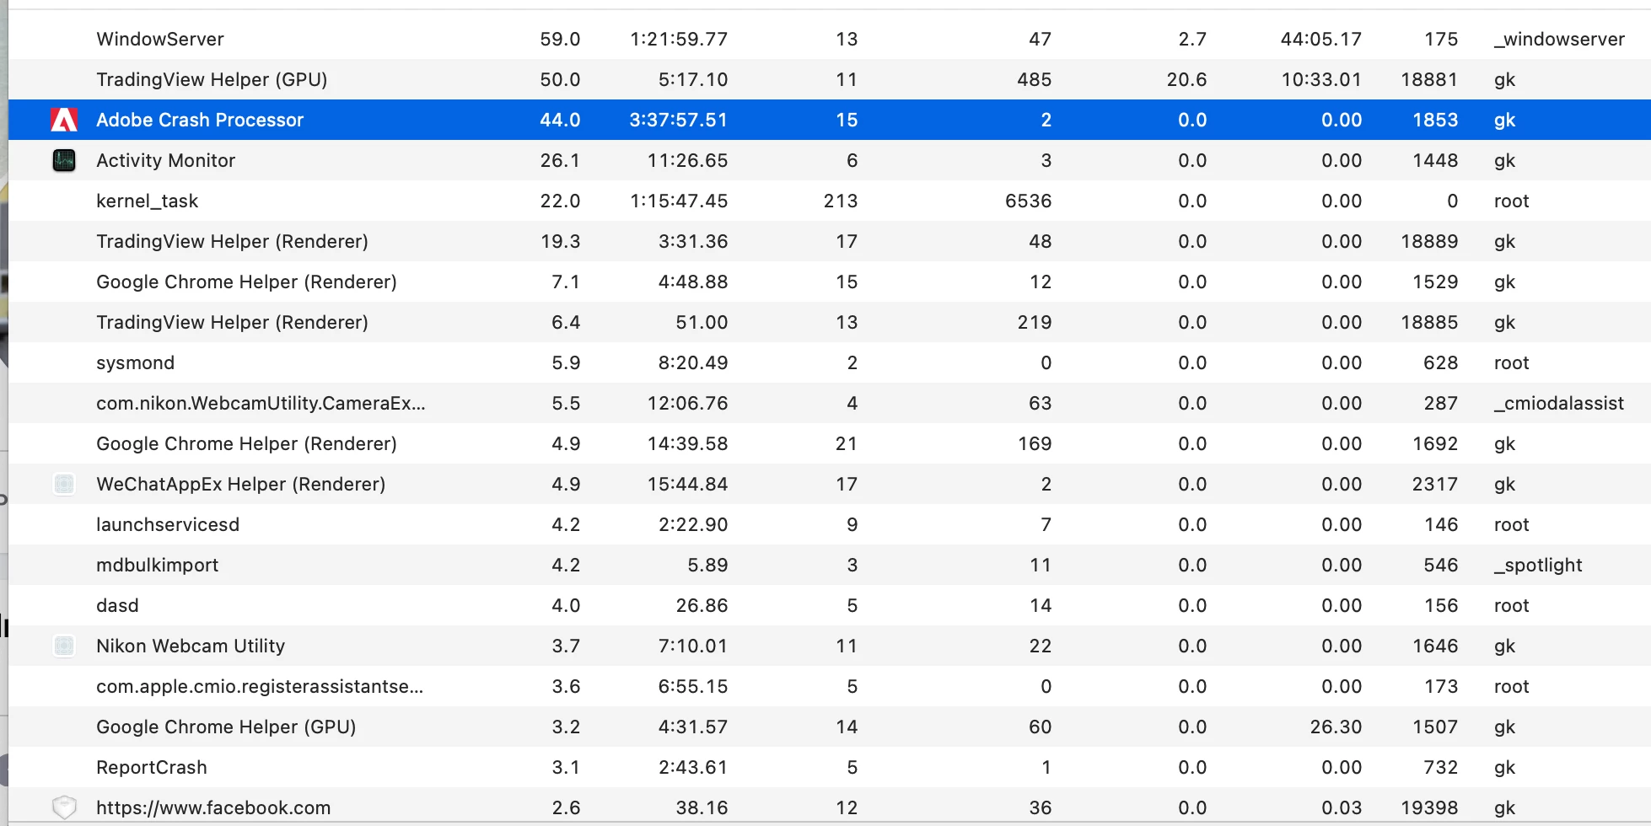The height and width of the screenshot is (826, 1651).
Task: Click GPU time 0.03 in facebook.com row
Action: tap(1342, 807)
